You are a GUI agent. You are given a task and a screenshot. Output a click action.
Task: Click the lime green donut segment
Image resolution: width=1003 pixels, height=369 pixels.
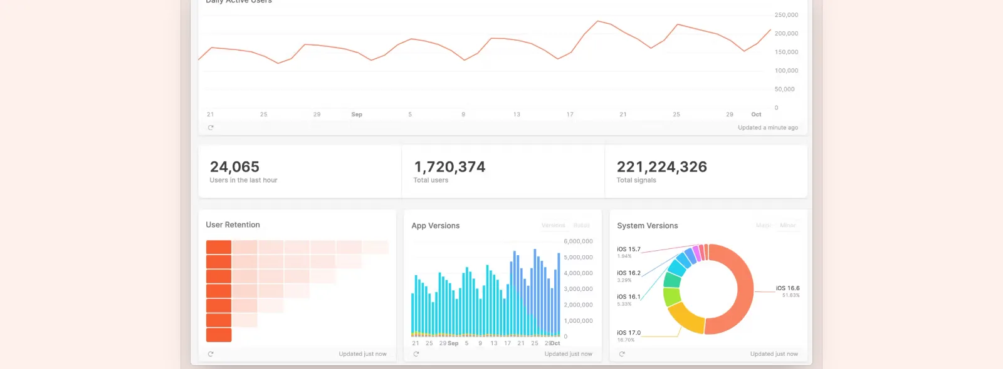(672, 296)
